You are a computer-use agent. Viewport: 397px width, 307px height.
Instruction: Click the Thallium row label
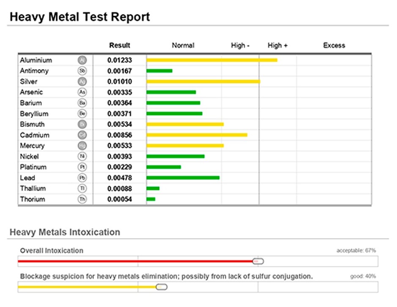[33, 188]
